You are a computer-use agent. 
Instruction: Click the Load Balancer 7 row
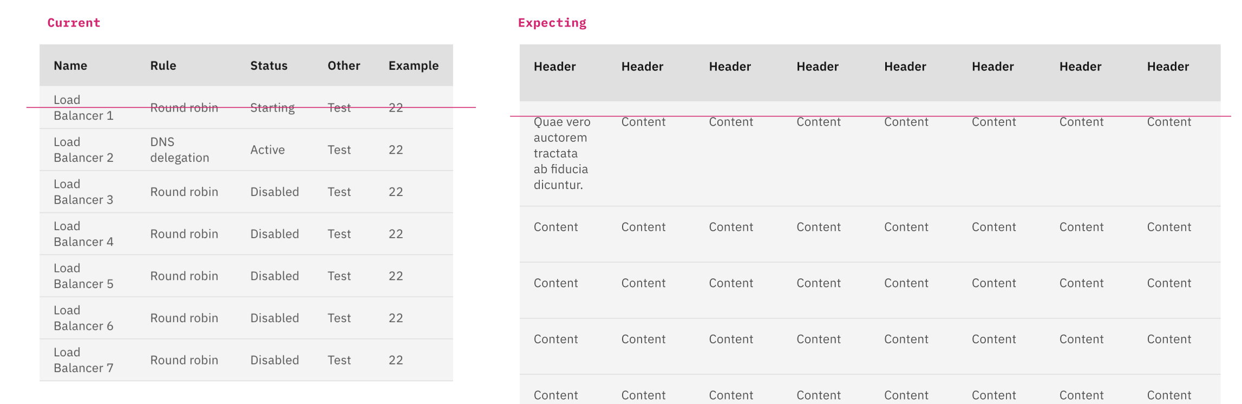pyautogui.click(x=244, y=360)
